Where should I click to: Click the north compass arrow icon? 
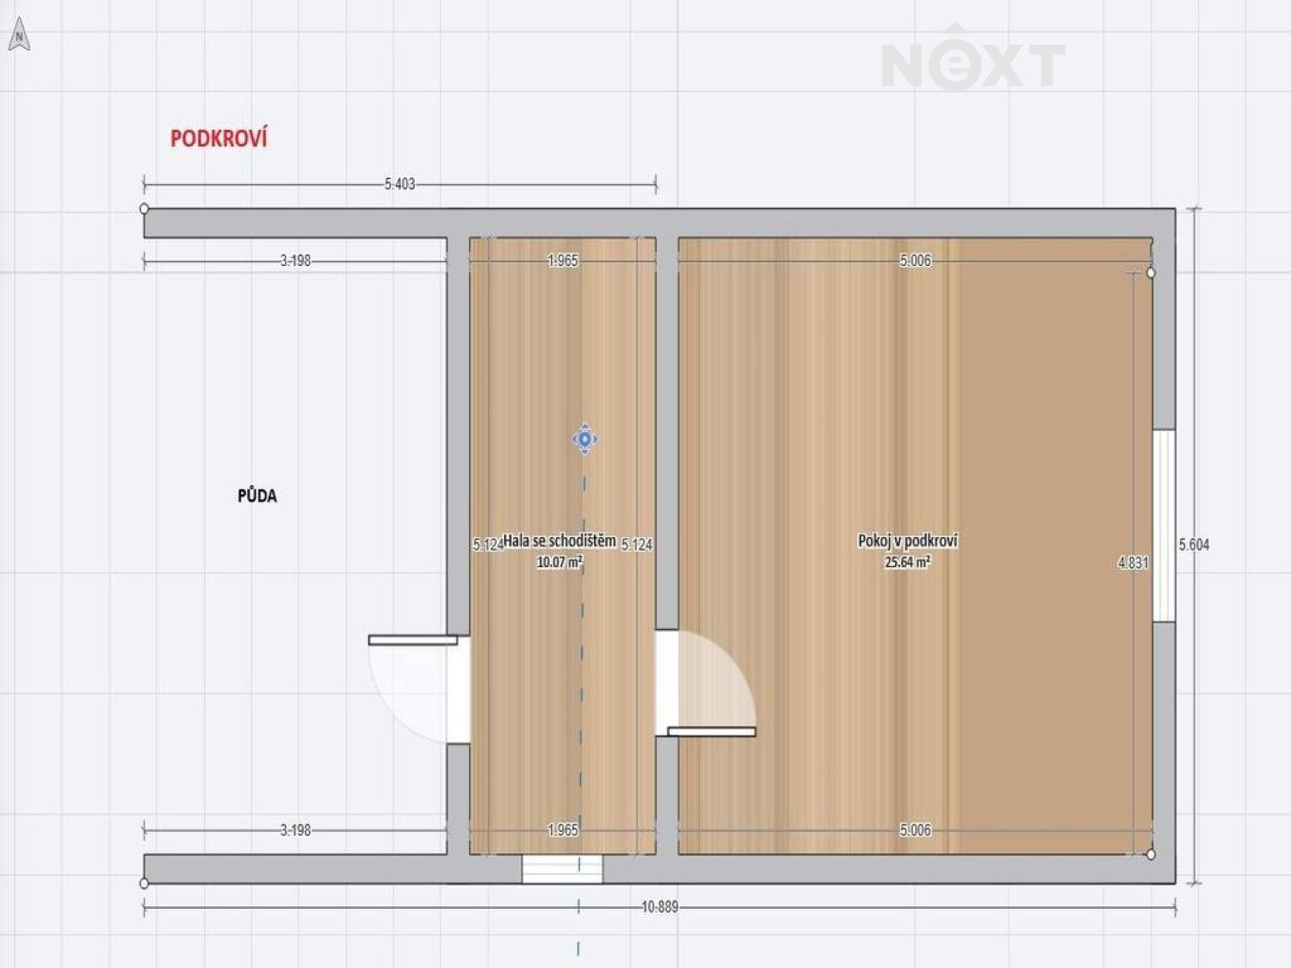point(19,35)
